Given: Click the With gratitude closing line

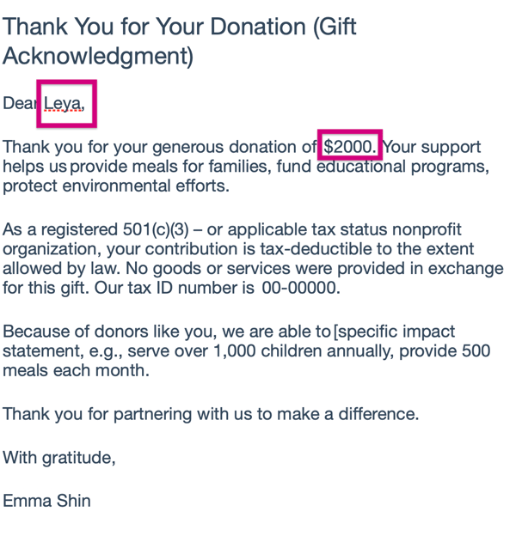Looking at the screenshot, I should point(58,458).
